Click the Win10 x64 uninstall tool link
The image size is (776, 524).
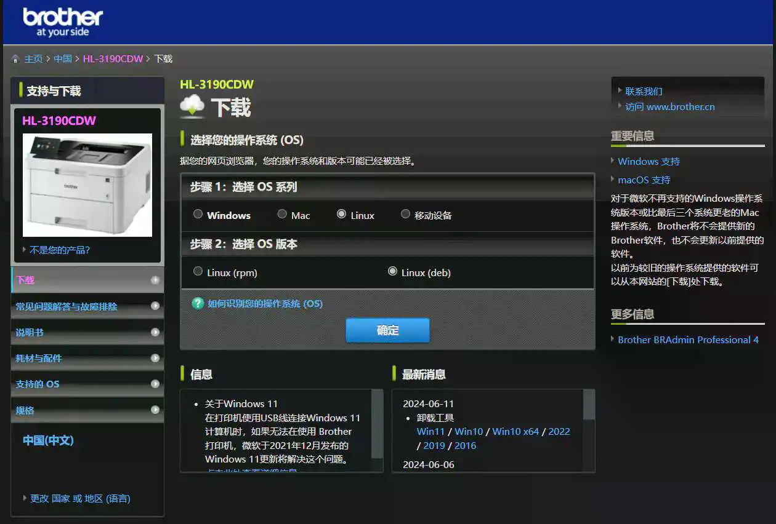pos(515,432)
